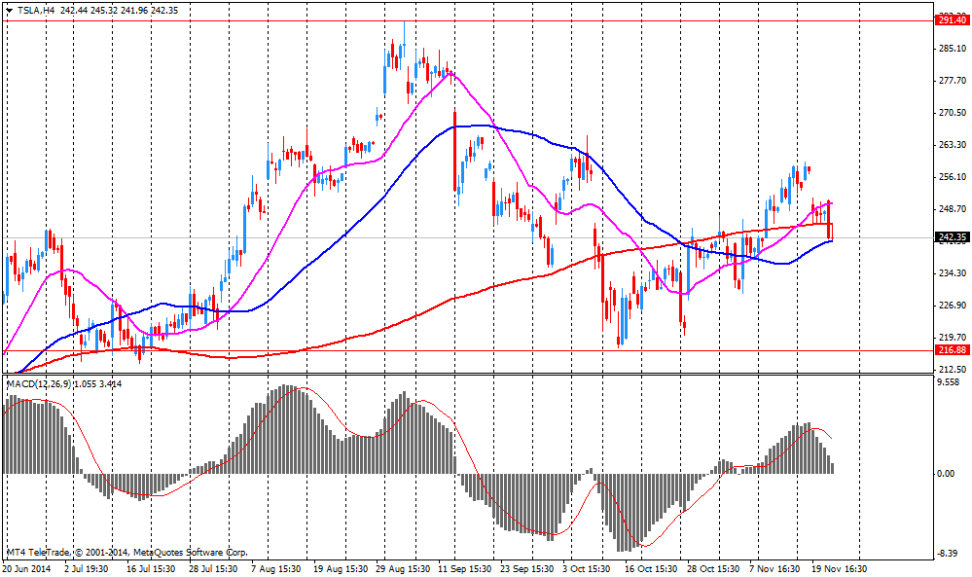Click the 7 Nov 16:30 date label
The height and width of the screenshot is (577, 972).
click(x=774, y=569)
